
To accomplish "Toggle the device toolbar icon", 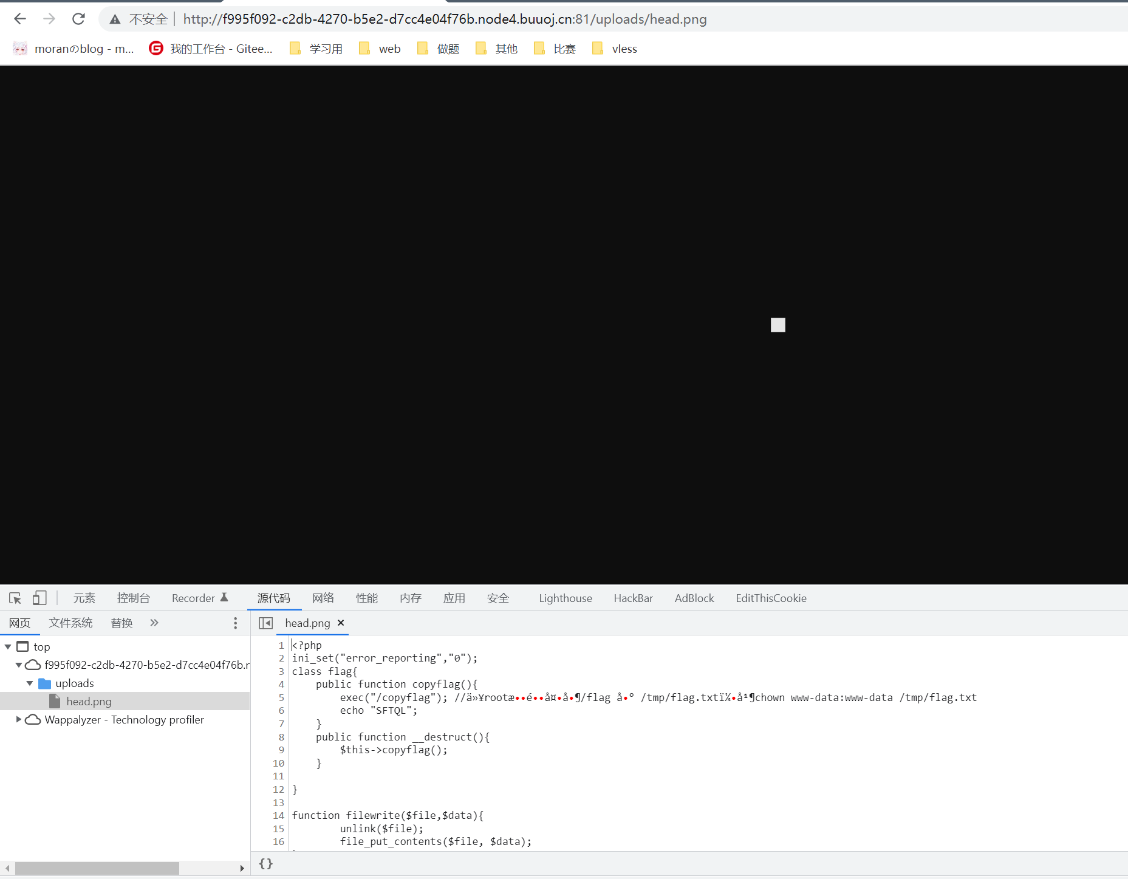I will pyautogui.click(x=39, y=598).
